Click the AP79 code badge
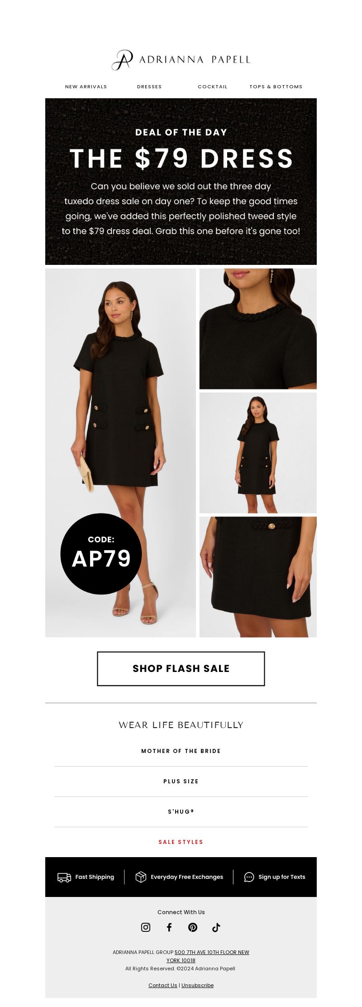The width and height of the screenshot is (362, 1007). point(101,554)
